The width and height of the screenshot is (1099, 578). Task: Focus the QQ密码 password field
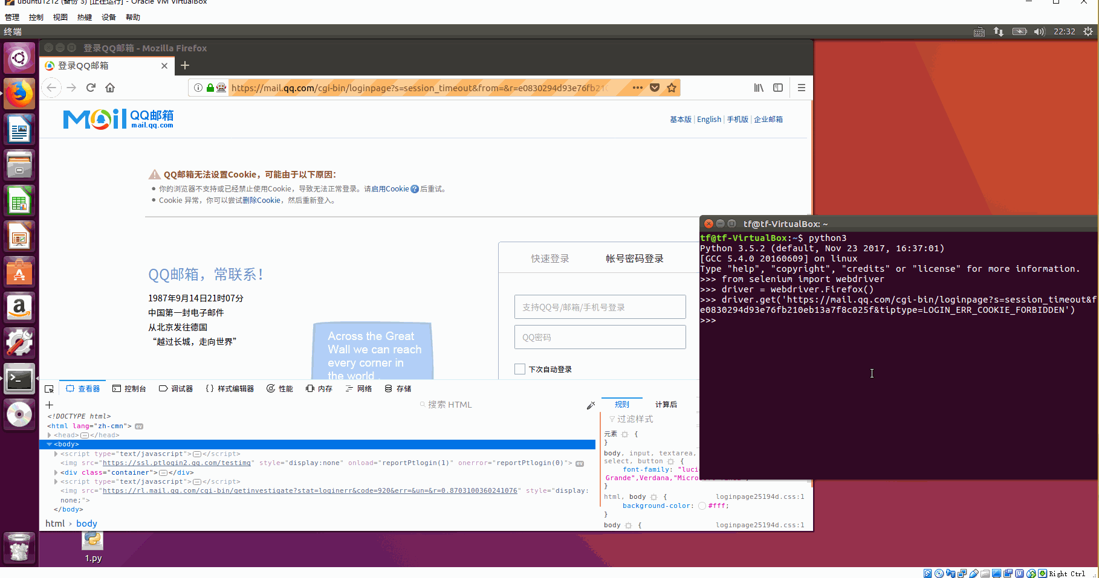tap(600, 337)
